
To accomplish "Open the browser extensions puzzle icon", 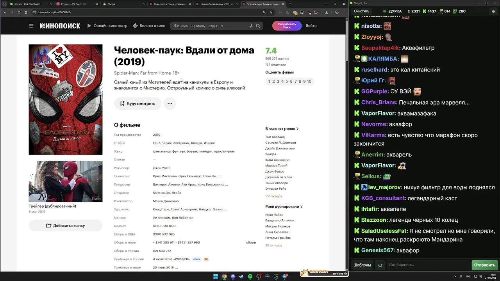I will (316, 12).
